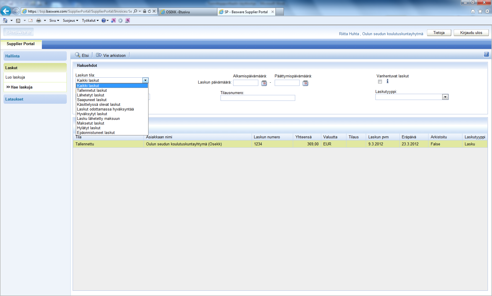This screenshot has width=492, height=296.
Task: Open the browser Home icon at top right
Action: 473,11
